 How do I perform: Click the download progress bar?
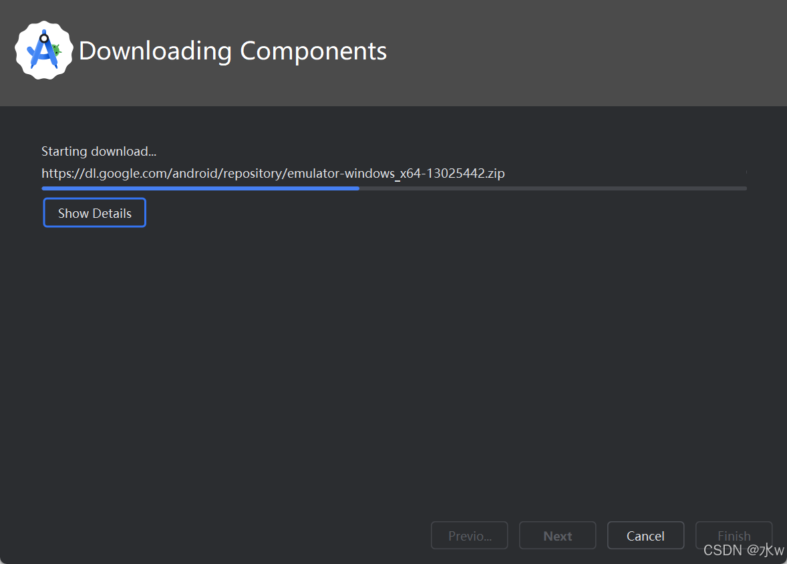tap(394, 188)
